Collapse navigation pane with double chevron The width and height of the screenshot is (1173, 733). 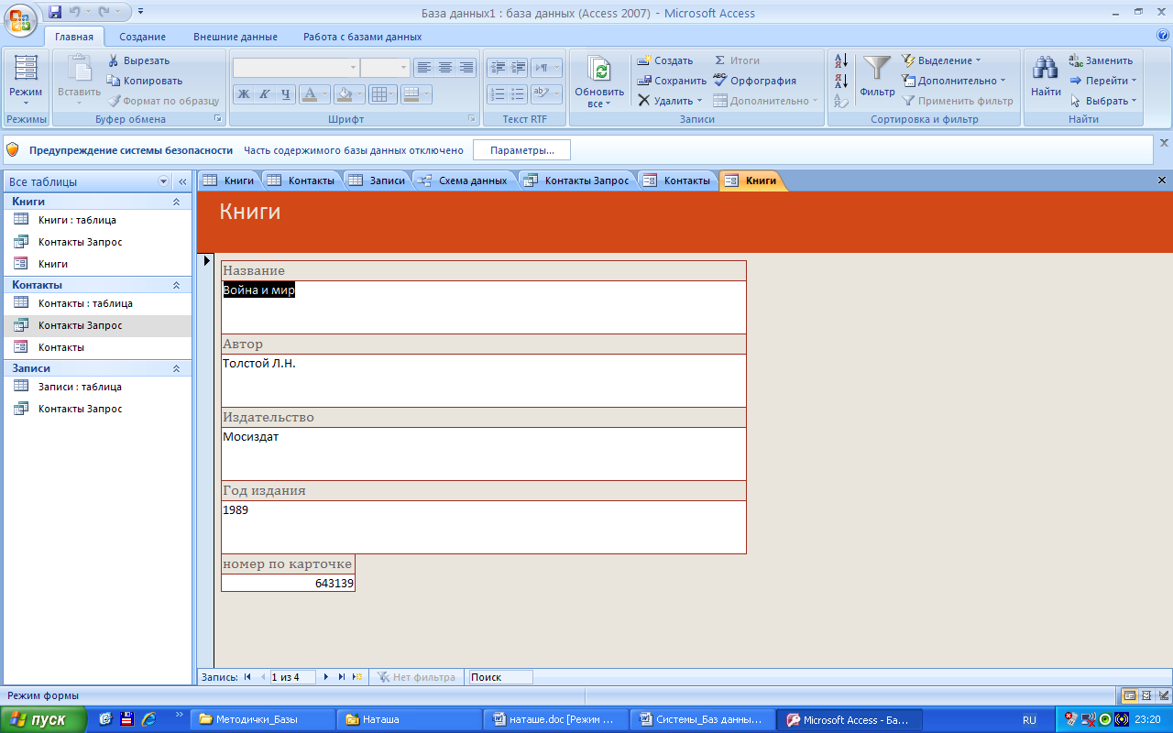(182, 181)
